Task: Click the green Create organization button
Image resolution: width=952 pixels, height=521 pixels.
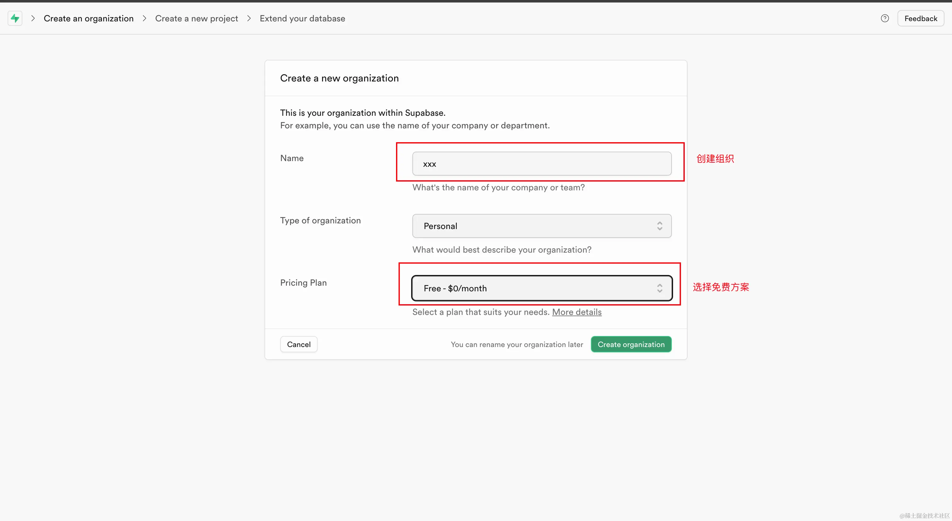Action: click(631, 345)
